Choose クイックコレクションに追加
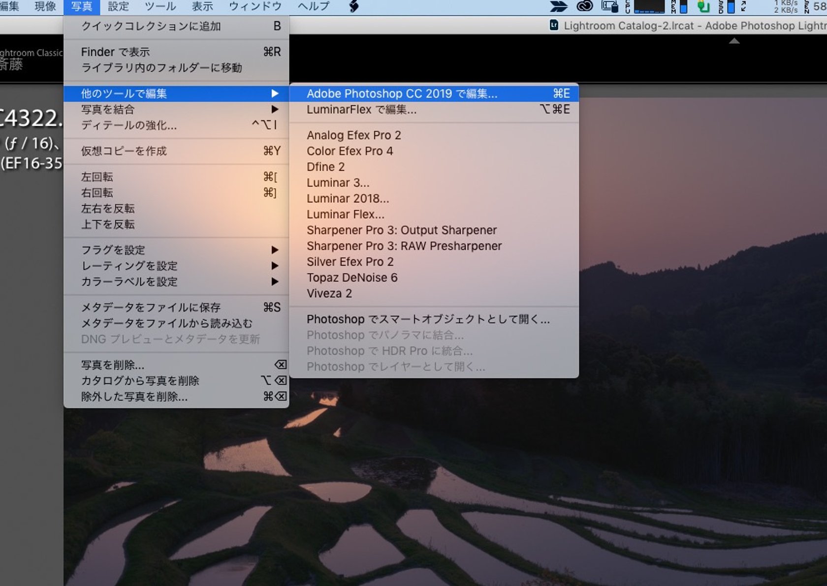Screen dimensions: 827x586 click(x=176, y=26)
